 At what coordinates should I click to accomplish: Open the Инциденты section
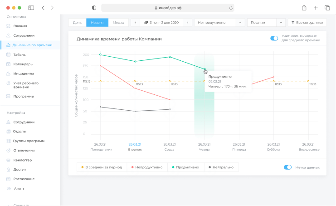coord(23,74)
